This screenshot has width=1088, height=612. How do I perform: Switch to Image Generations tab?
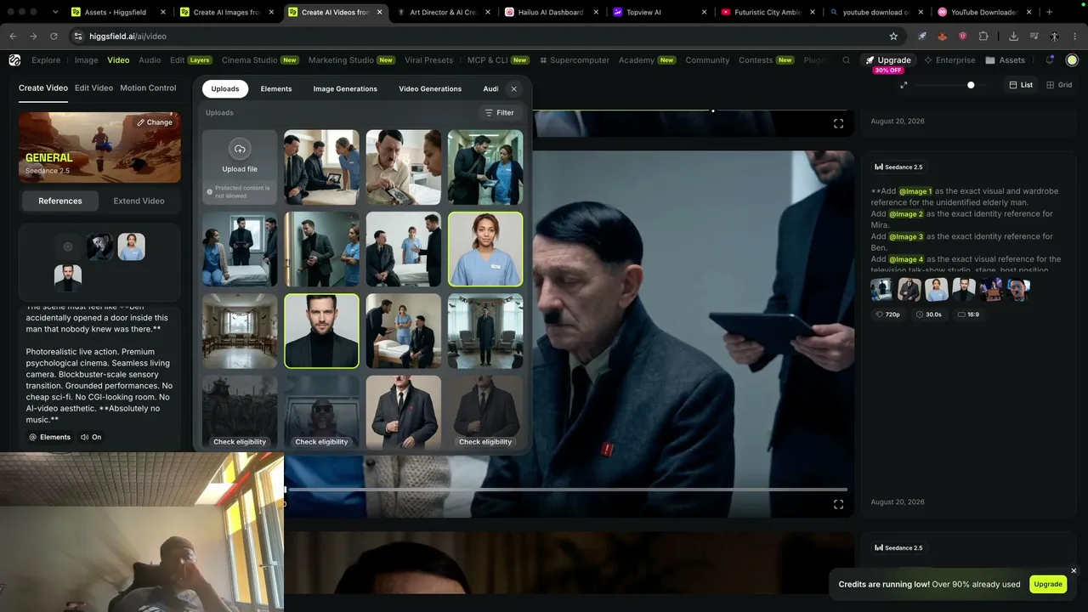coord(345,88)
